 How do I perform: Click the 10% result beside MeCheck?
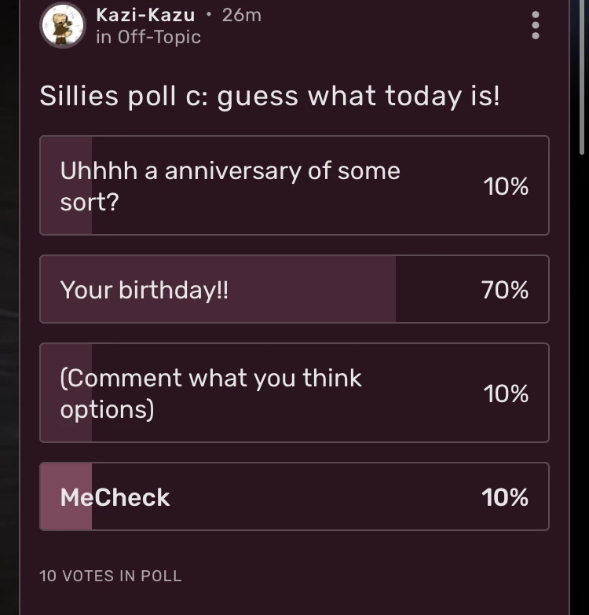click(505, 497)
